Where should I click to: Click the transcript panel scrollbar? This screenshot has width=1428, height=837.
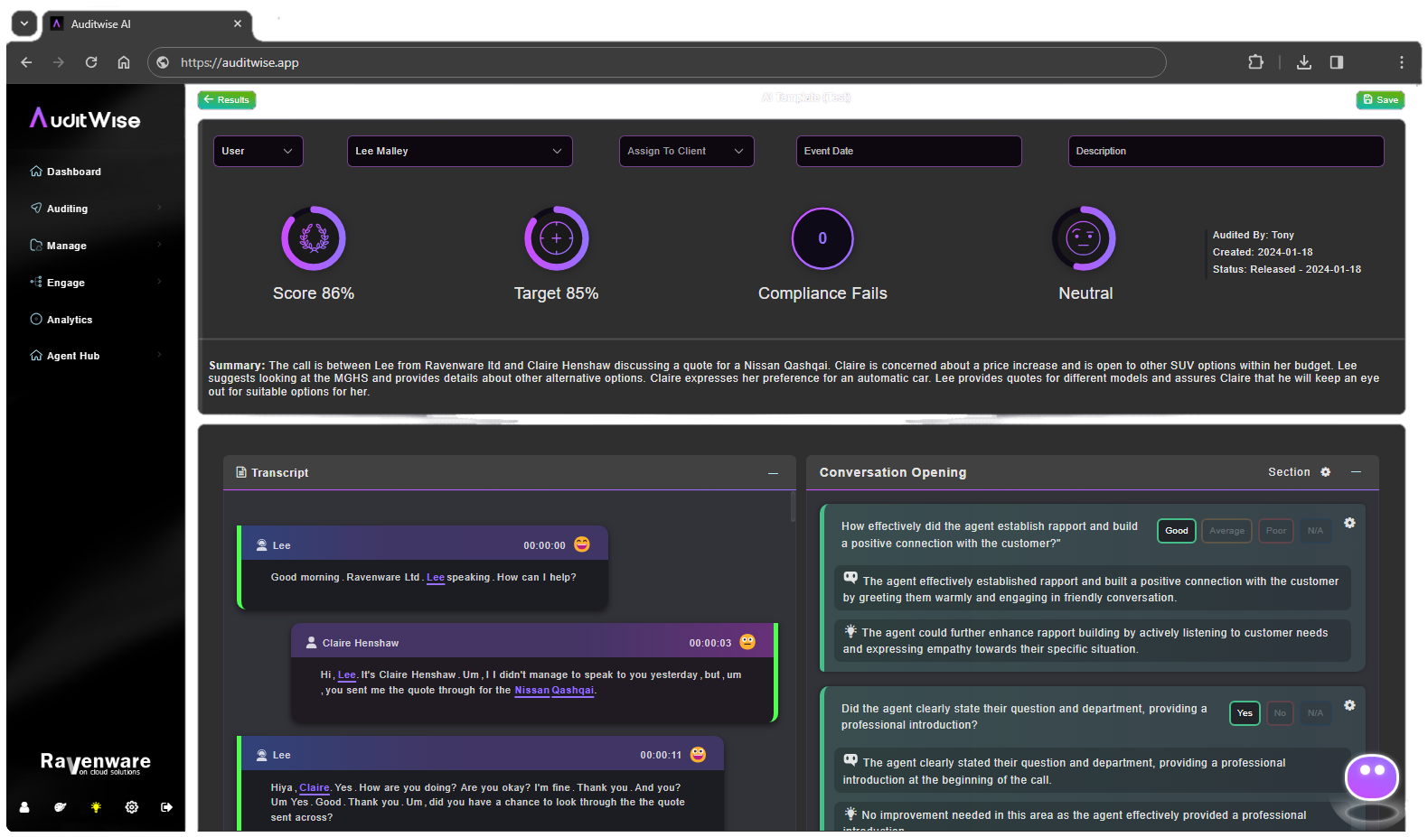point(793,507)
